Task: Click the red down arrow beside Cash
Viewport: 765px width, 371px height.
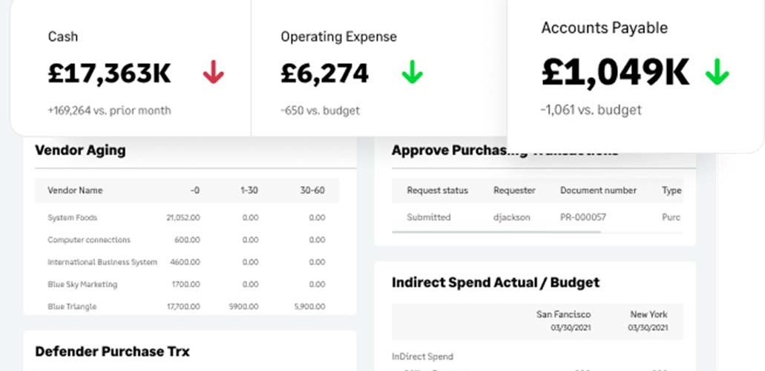Action: coord(213,73)
